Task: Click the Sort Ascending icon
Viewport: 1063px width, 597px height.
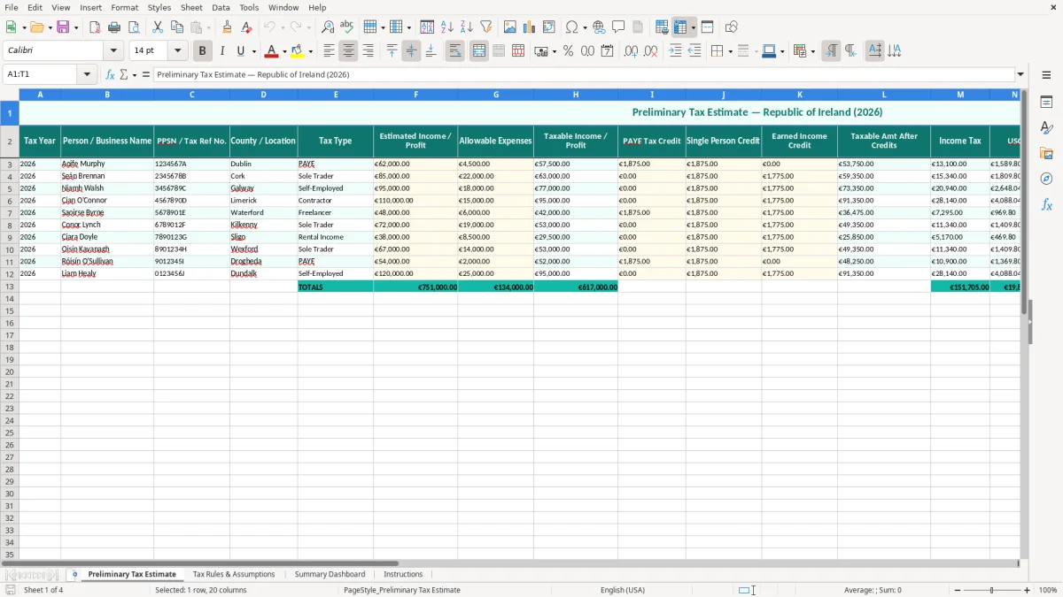Action: tap(447, 27)
